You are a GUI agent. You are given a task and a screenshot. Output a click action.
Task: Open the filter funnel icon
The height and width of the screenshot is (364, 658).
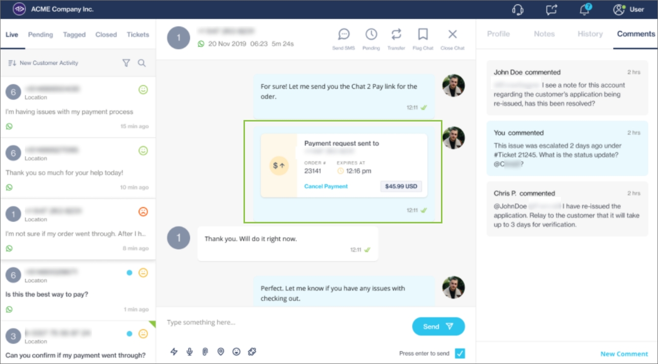126,63
